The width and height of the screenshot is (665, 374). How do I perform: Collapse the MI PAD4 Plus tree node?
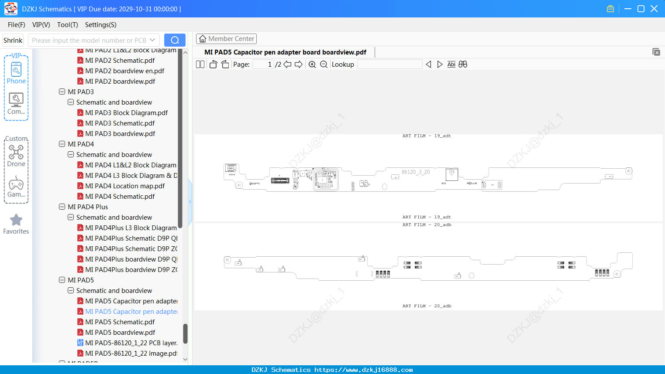[62, 207]
